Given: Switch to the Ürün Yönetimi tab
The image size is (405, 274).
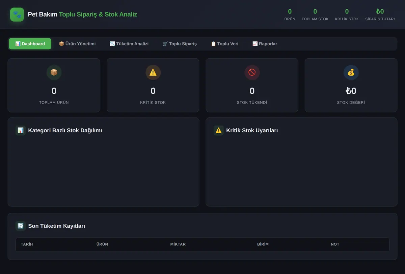Looking at the screenshot, I should pos(77,44).
